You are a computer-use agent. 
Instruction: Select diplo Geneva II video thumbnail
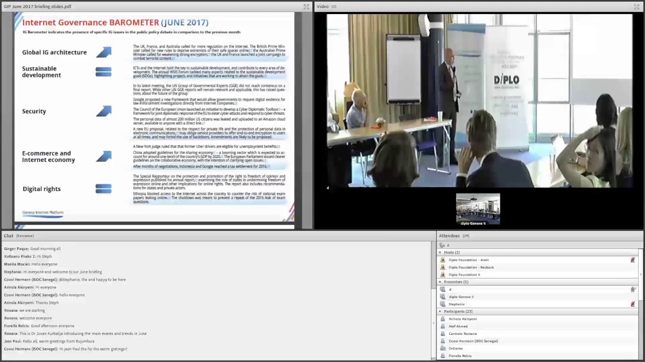point(478,209)
